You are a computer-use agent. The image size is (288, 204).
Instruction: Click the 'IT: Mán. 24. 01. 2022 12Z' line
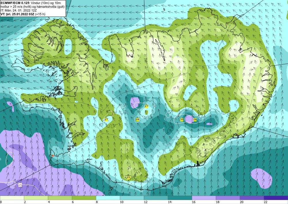[18, 10]
